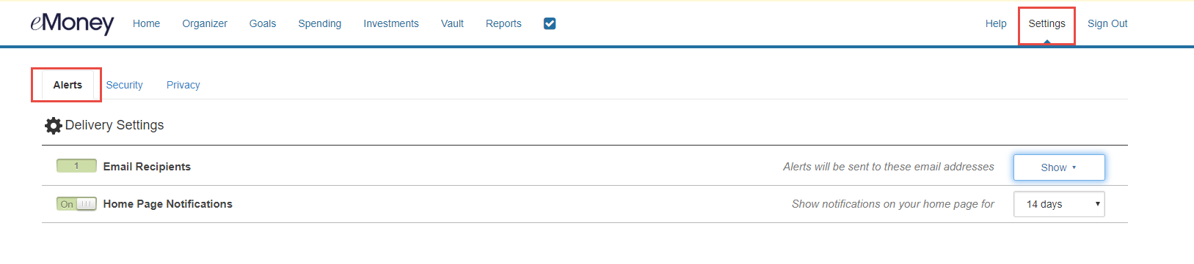The height and width of the screenshot is (264, 1194).
Task: Go to the Organizer section
Action: pyautogui.click(x=205, y=23)
